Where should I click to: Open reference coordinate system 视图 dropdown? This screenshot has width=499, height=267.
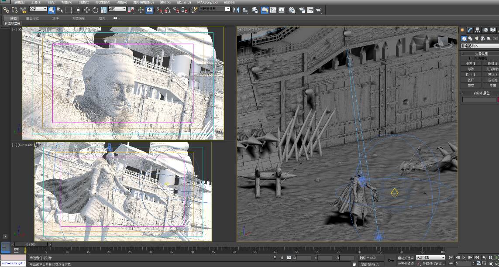117,9
